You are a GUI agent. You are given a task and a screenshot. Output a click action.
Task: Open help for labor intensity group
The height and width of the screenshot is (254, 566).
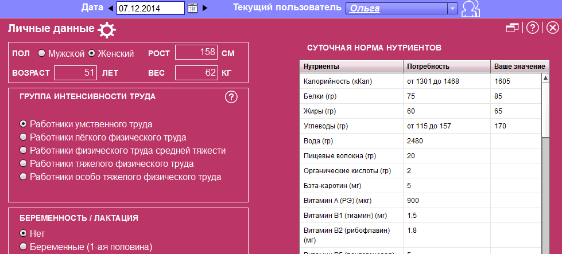click(x=231, y=97)
